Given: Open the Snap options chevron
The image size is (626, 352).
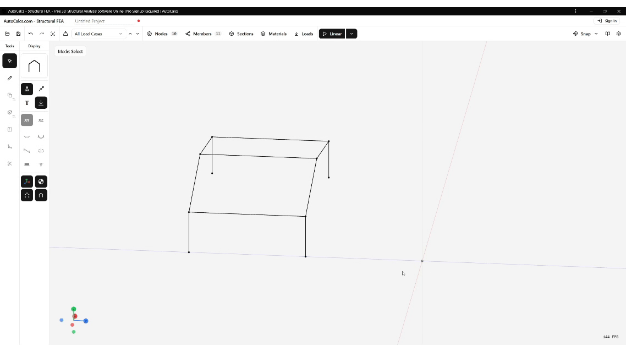Looking at the screenshot, I should pyautogui.click(x=596, y=34).
